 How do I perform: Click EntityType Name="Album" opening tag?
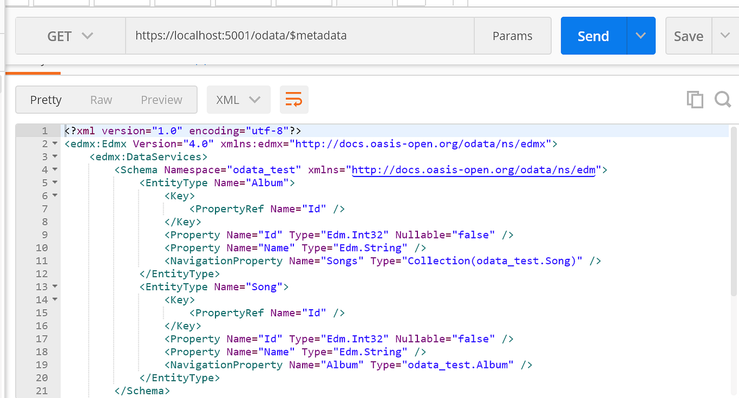pos(217,183)
